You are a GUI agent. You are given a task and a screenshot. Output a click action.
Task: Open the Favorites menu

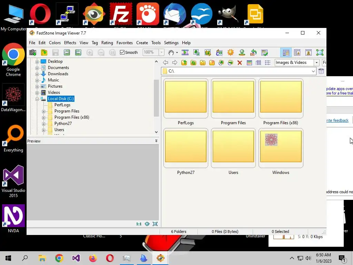[x=124, y=42]
